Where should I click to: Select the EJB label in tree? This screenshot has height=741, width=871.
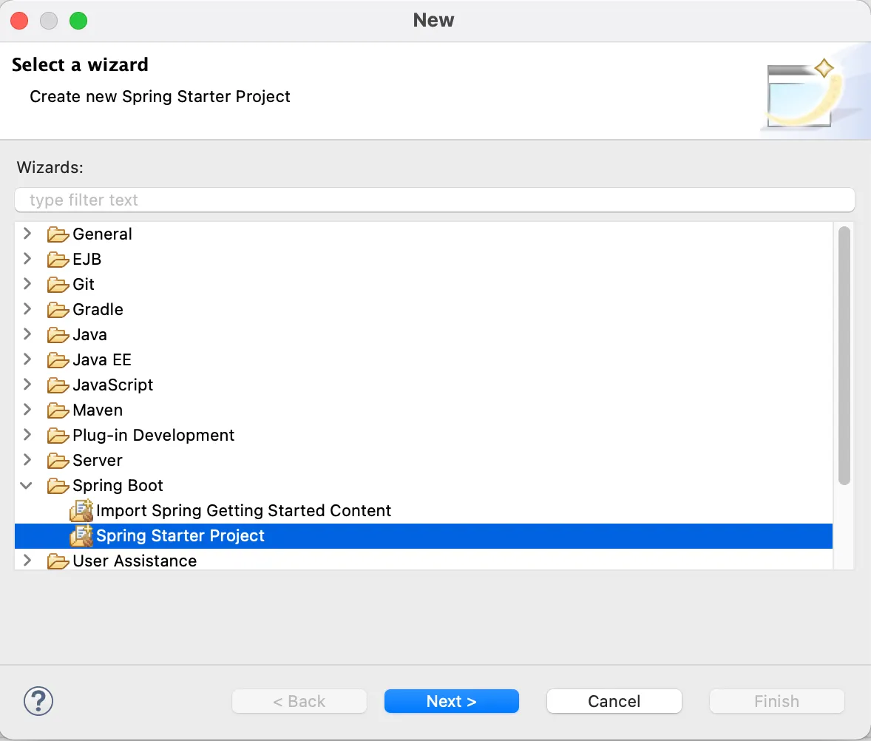[87, 260]
